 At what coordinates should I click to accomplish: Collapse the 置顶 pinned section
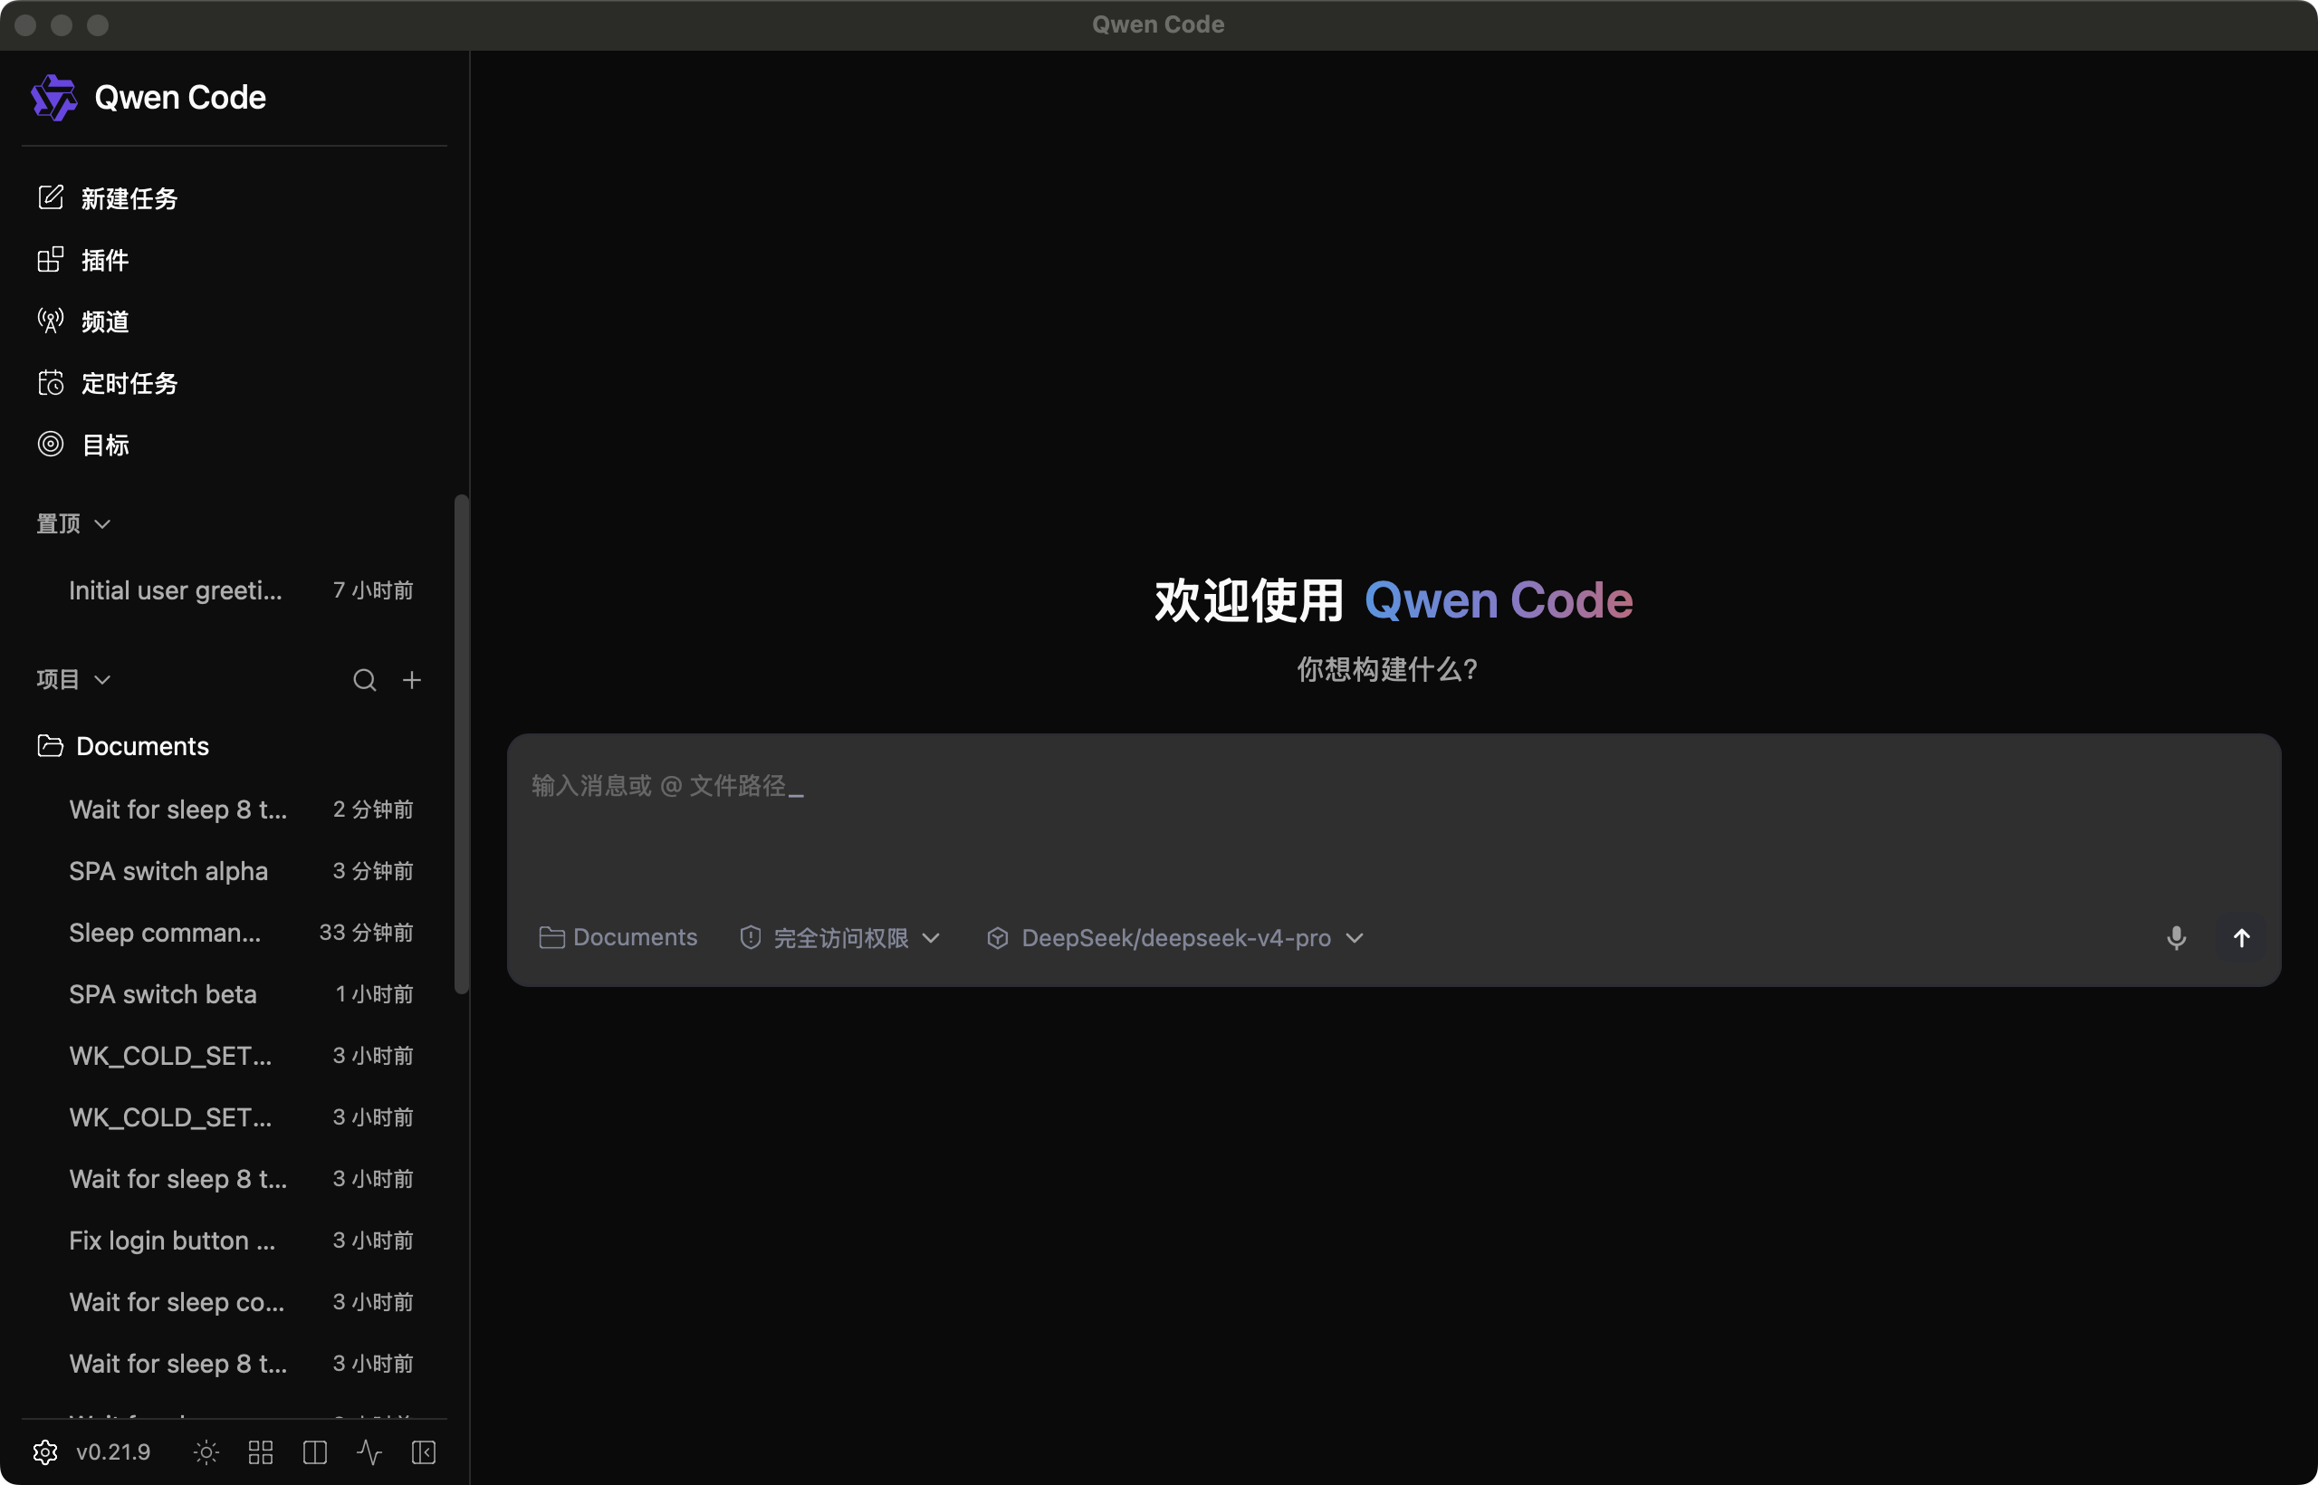73,523
